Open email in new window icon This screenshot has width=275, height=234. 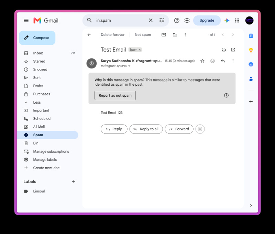tap(233, 50)
